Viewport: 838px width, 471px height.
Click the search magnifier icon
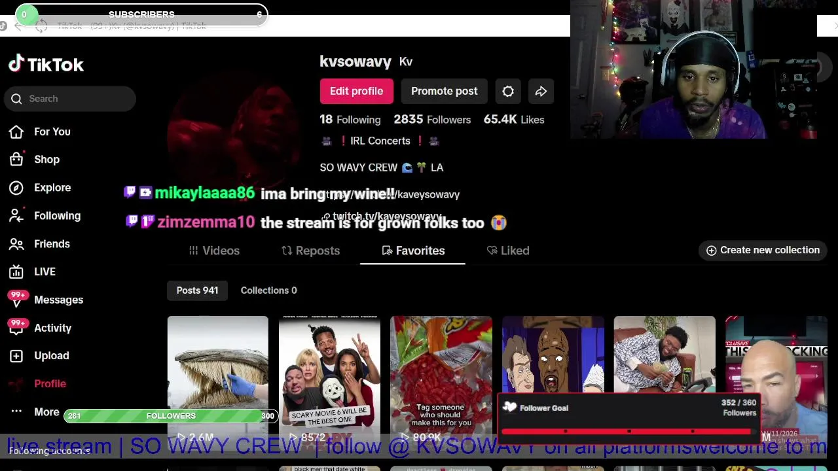[x=16, y=99]
